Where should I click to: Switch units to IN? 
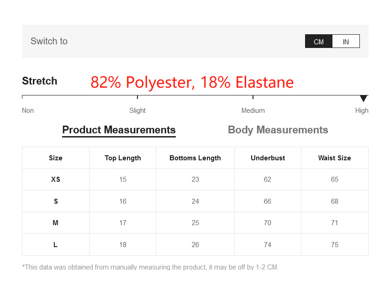tap(346, 42)
